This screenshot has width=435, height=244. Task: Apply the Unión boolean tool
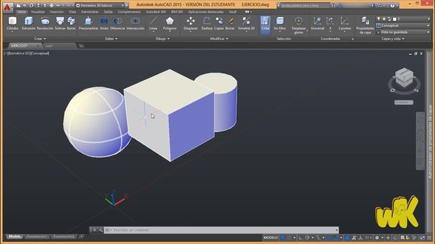click(104, 24)
